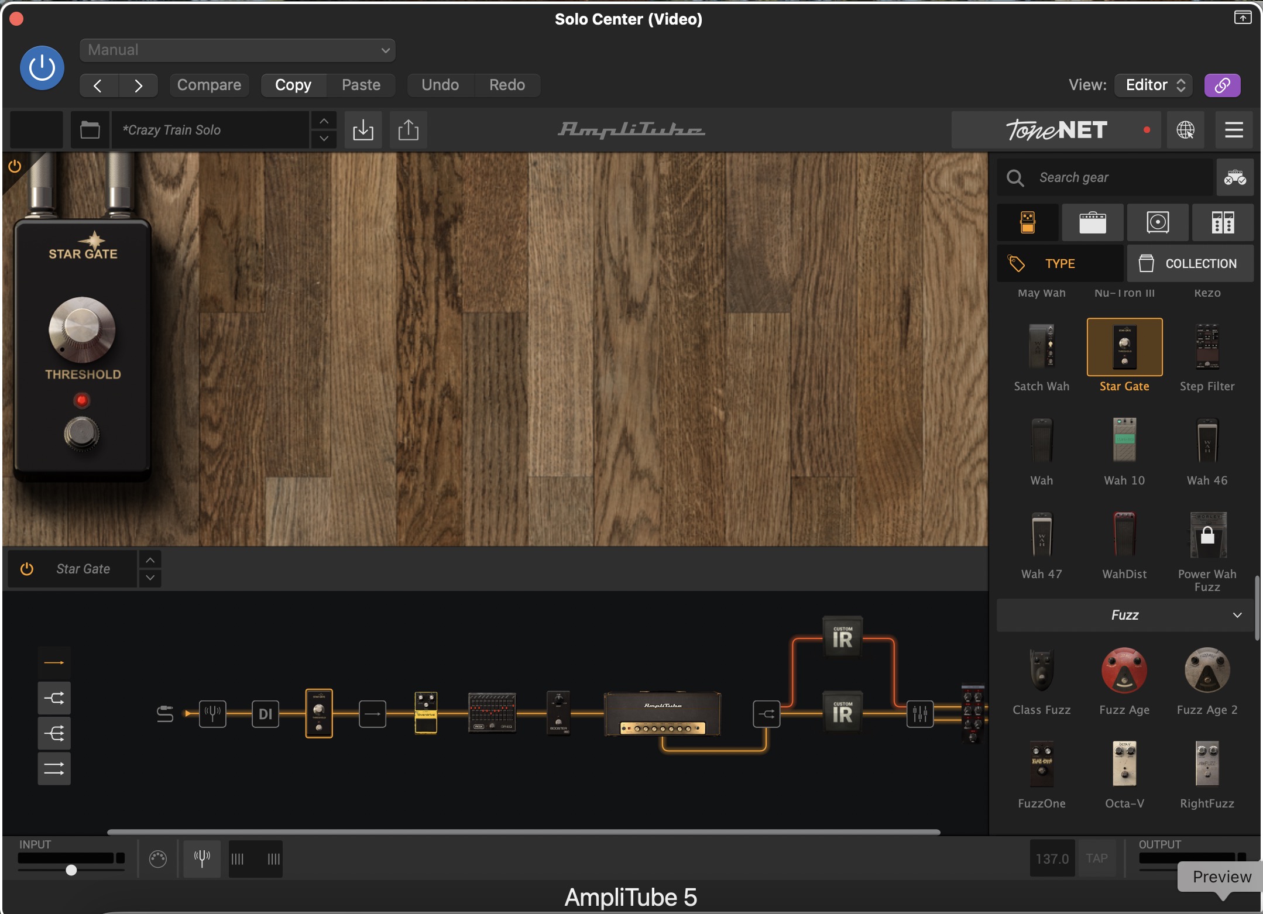The height and width of the screenshot is (914, 1263).
Task: Select the Class Fuzz pedal
Action: tap(1042, 681)
